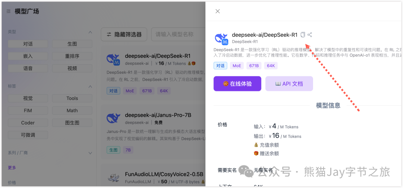Viewport: 403px width, 188px height.
Task: Toggle the Tools tag filter
Action: pos(72,98)
